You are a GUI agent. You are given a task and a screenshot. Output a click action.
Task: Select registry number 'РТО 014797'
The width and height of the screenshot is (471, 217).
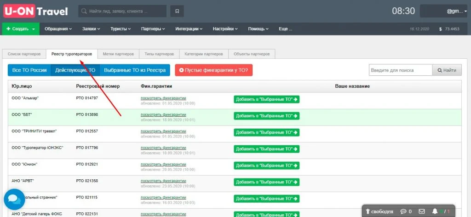[87, 98]
